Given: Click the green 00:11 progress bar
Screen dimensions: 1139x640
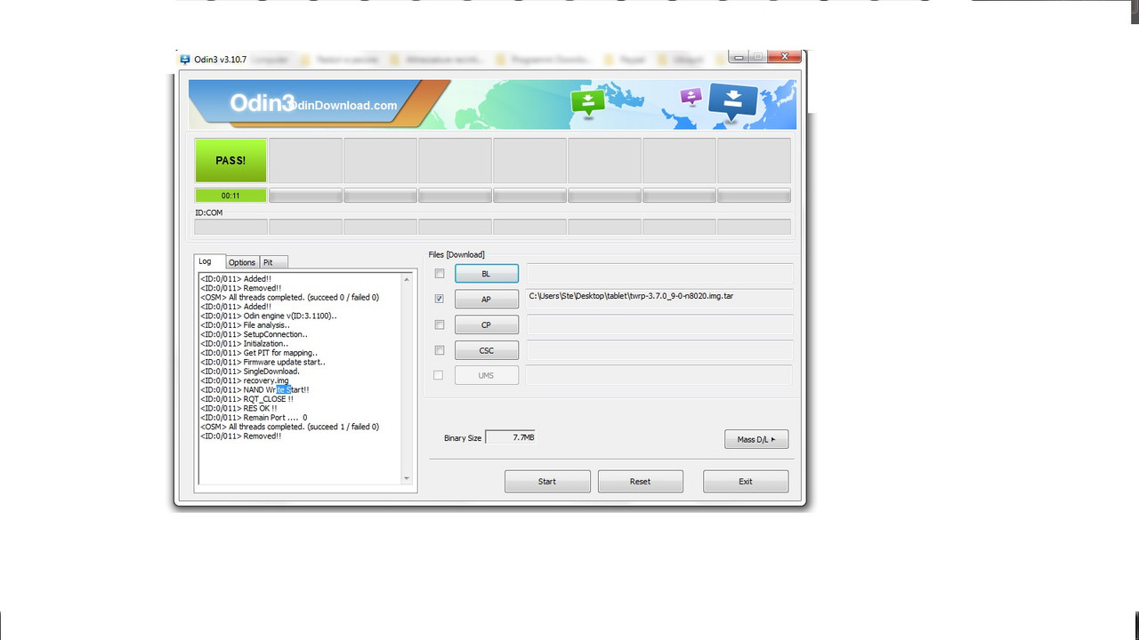Looking at the screenshot, I should [x=230, y=196].
